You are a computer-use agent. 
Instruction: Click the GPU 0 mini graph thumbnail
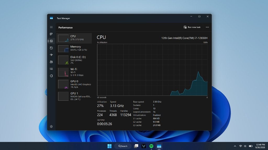click(x=63, y=84)
